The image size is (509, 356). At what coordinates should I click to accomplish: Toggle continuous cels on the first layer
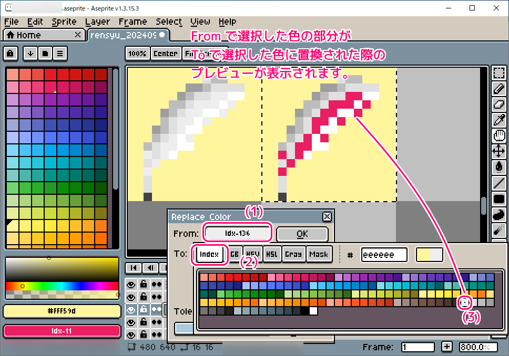click(156, 285)
